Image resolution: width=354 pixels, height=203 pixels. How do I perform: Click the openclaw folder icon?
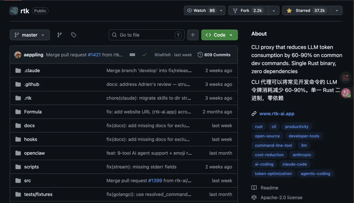pyautogui.click(x=18, y=153)
